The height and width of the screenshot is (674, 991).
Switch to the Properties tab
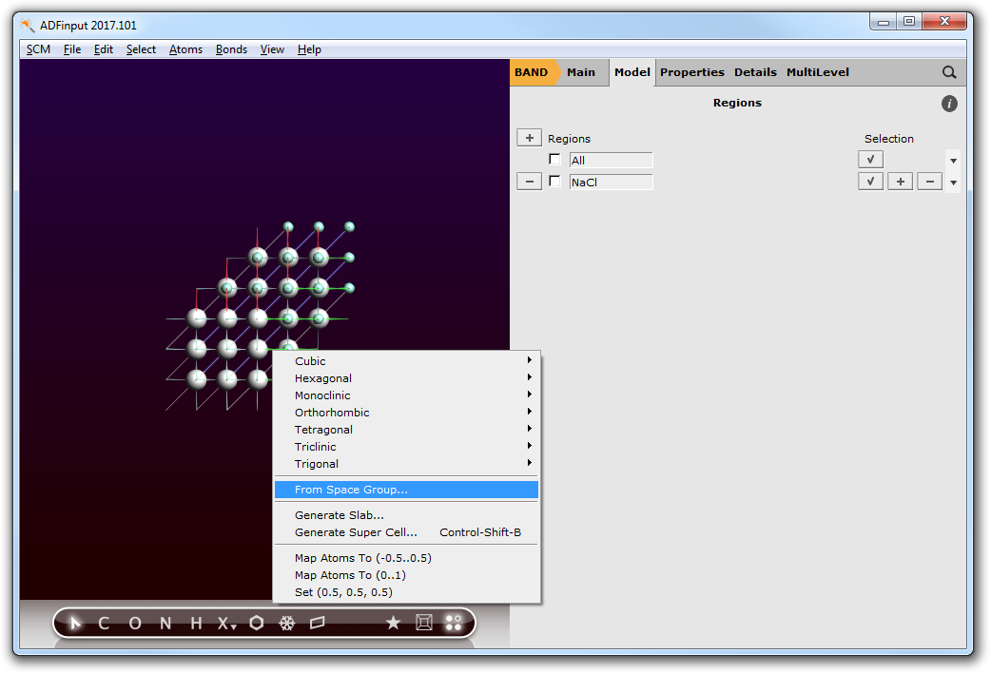coord(691,72)
